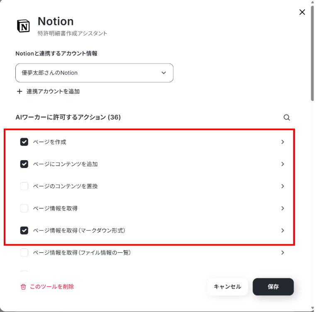Viewport: 319px width, 312px height.
Task: Open the 優夢太郎さんのNotion account dropdown
Action: pyautogui.click(x=95, y=73)
